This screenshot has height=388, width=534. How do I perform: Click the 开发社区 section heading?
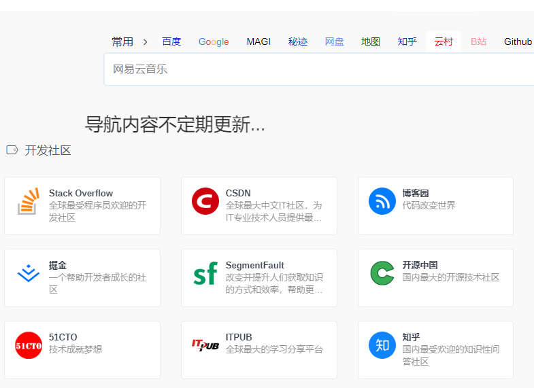48,150
